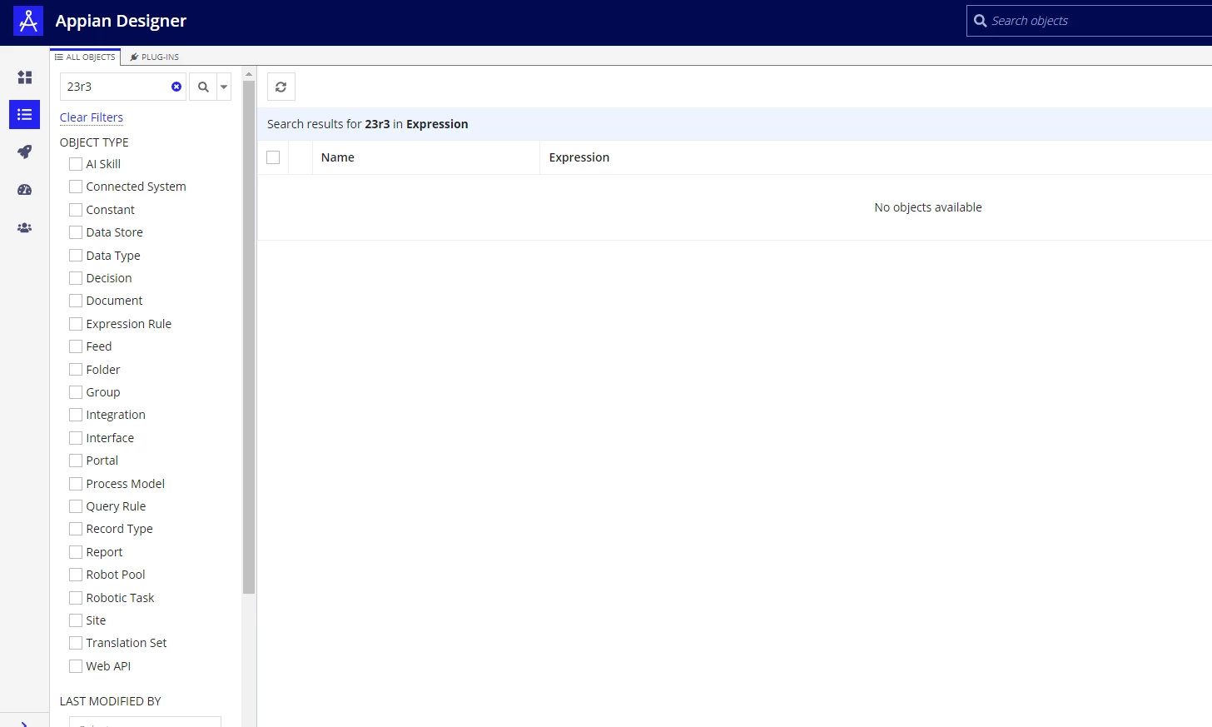Click the Appian logo icon

(x=28, y=21)
